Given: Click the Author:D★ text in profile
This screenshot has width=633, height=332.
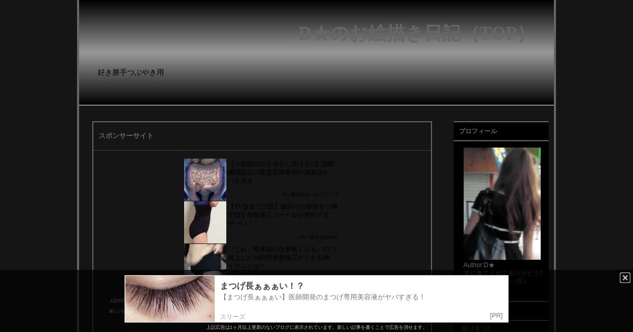Looking at the screenshot, I should point(479,265).
